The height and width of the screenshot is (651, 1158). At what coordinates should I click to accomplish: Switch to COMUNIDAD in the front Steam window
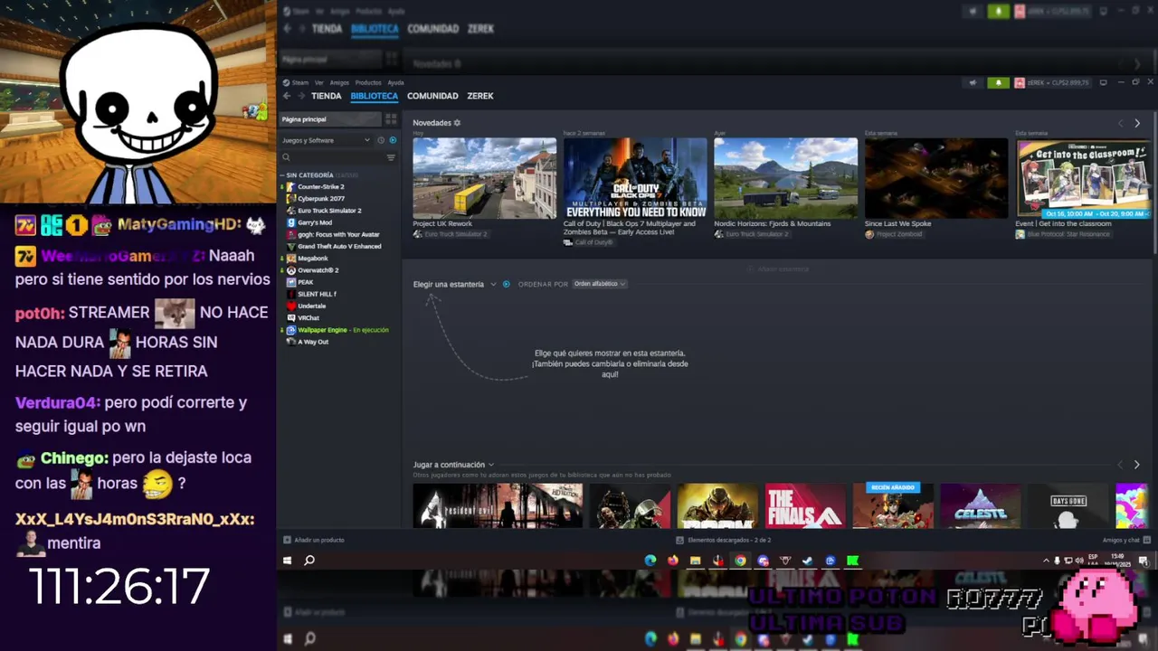(x=432, y=96)
